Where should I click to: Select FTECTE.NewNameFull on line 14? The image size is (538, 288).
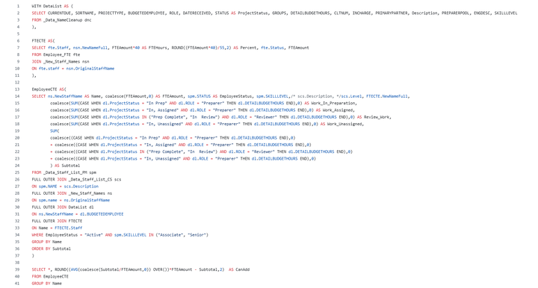tap(388, 96)
